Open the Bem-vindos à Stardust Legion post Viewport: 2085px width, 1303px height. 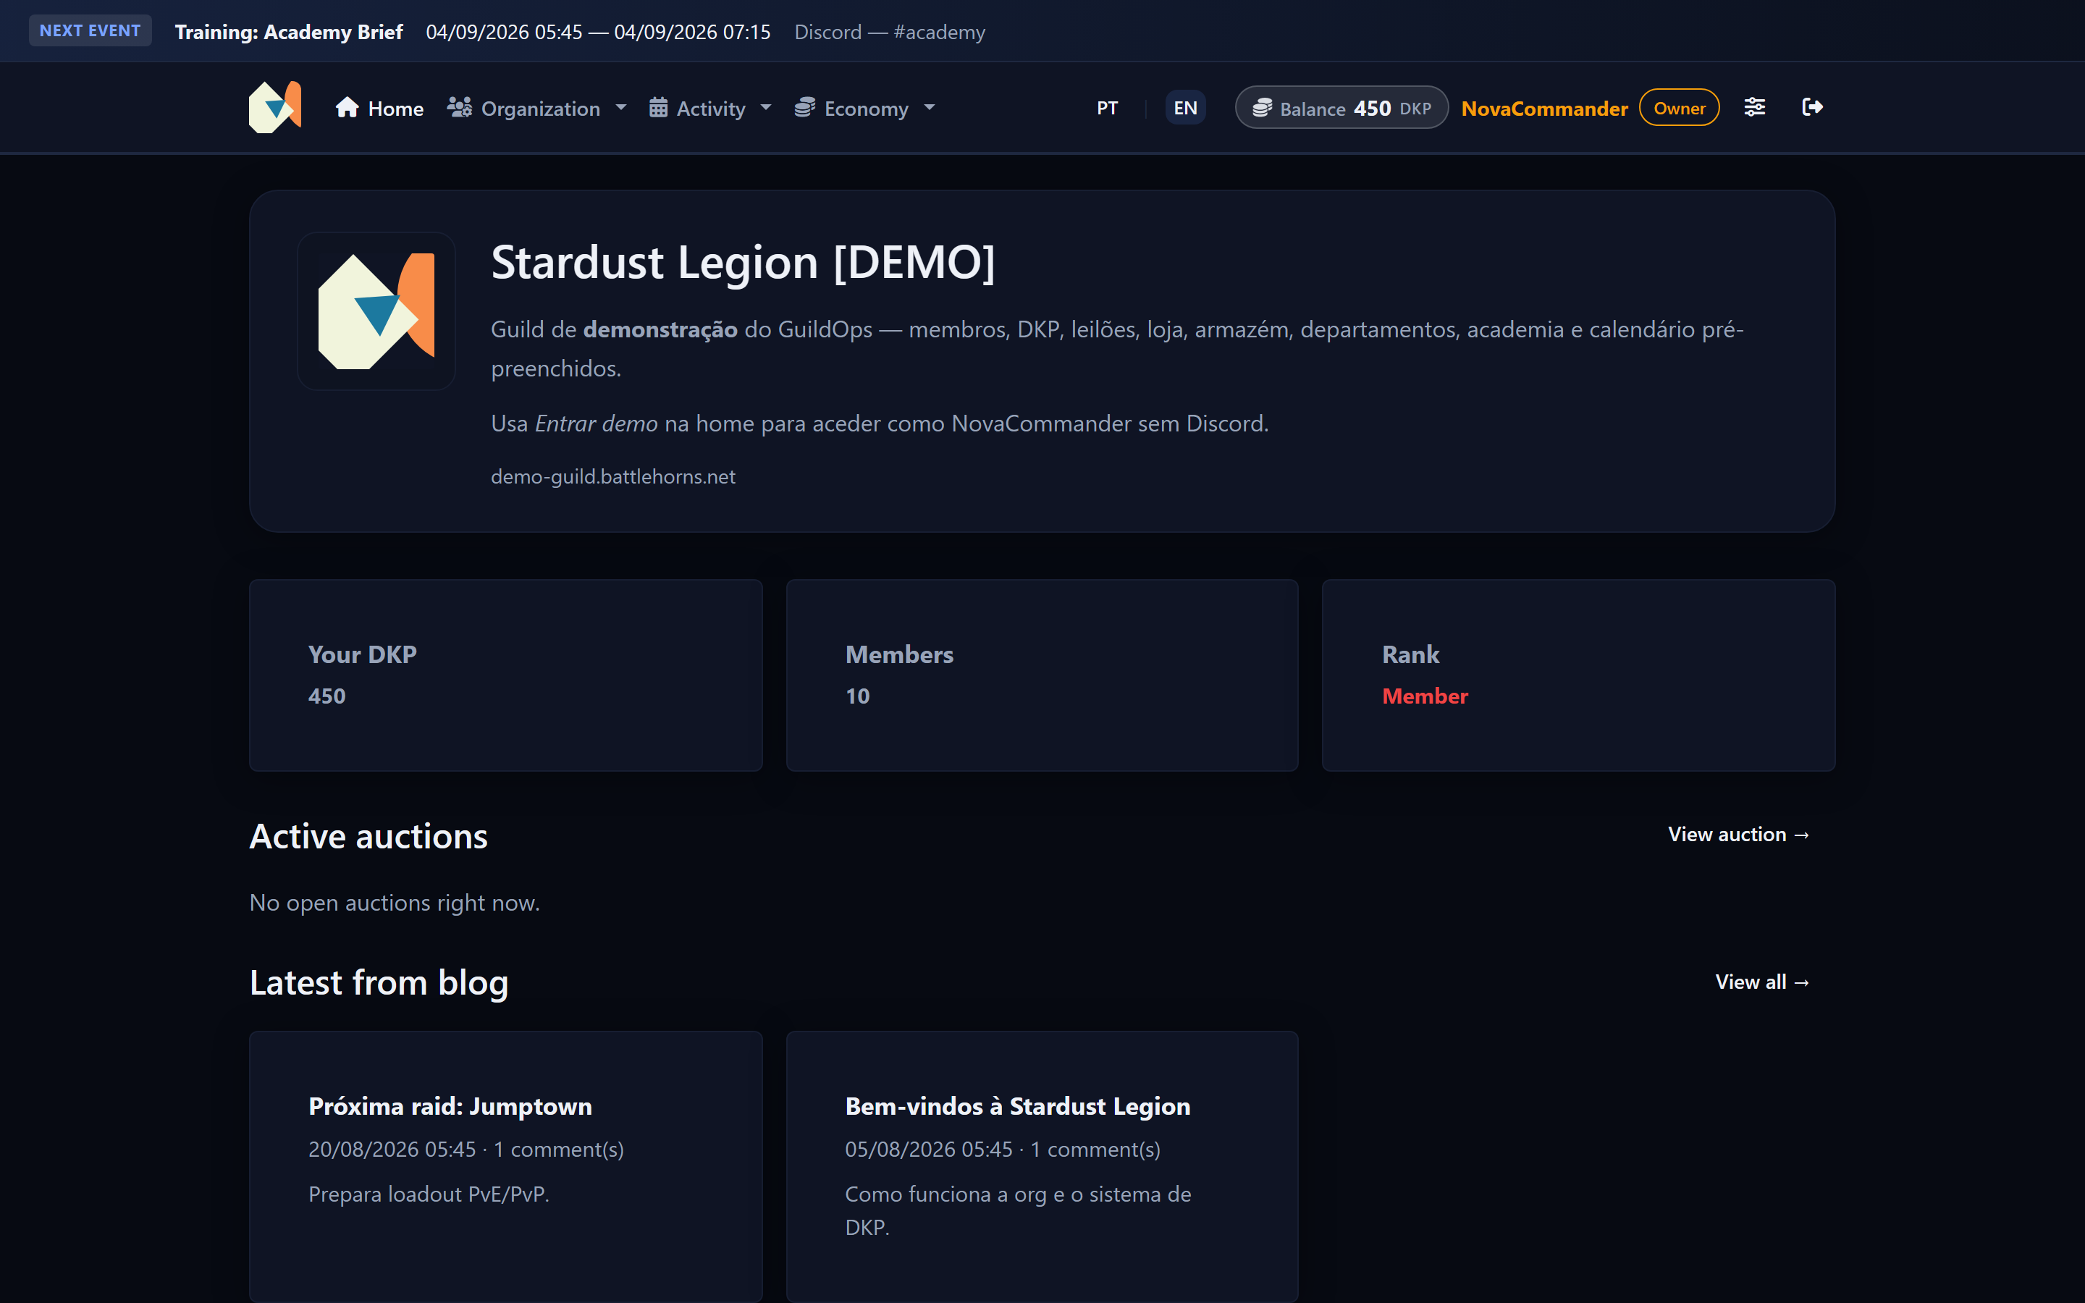click(1017, 1105)
